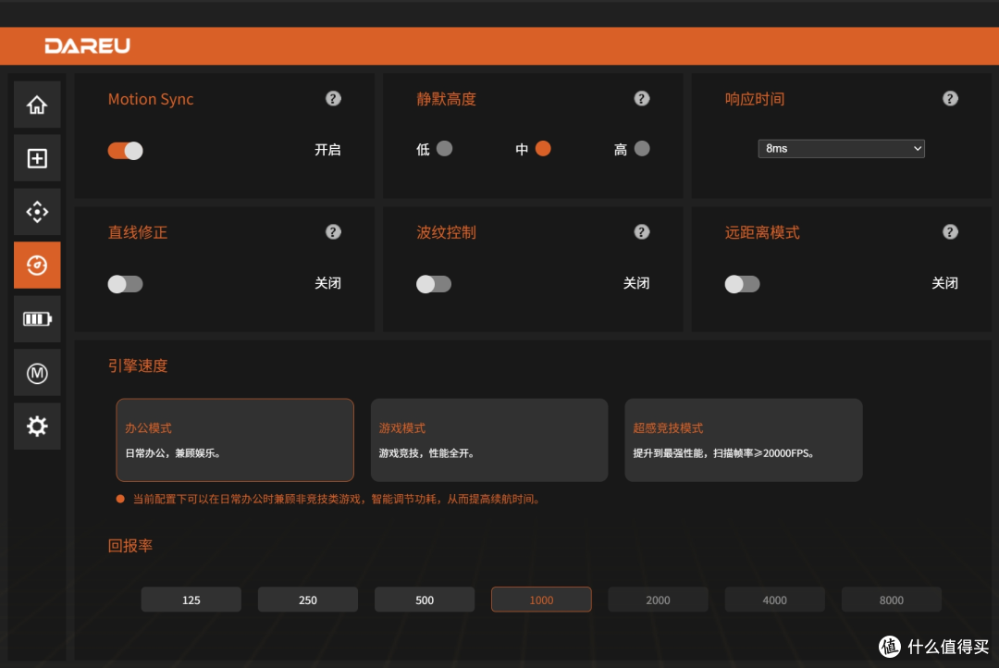The height and width of the screenshot is (668, 999).
Task: Set polling rate to 250
Action: pos(308,600)
